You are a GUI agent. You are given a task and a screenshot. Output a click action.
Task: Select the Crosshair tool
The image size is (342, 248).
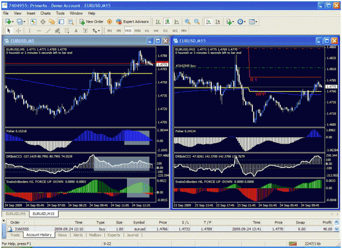[x=19, y=31]
